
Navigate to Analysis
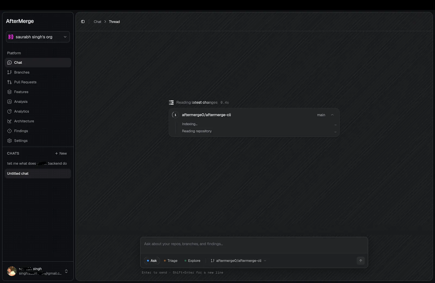click(38, 102)
